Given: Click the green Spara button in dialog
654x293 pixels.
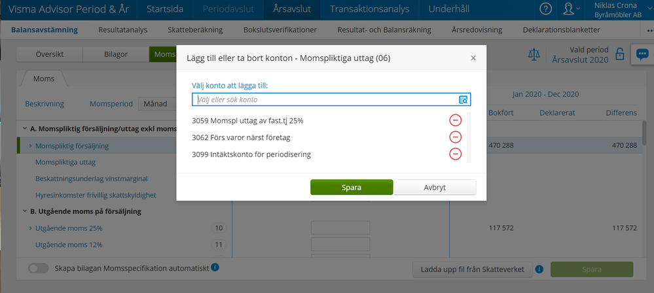Looking at the screenshot, I should [x=351, y=187].
